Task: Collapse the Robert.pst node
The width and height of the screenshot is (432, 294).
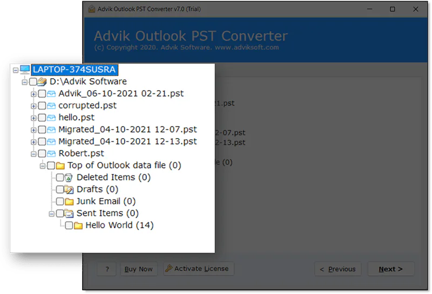Action: (x=33, y=154)
